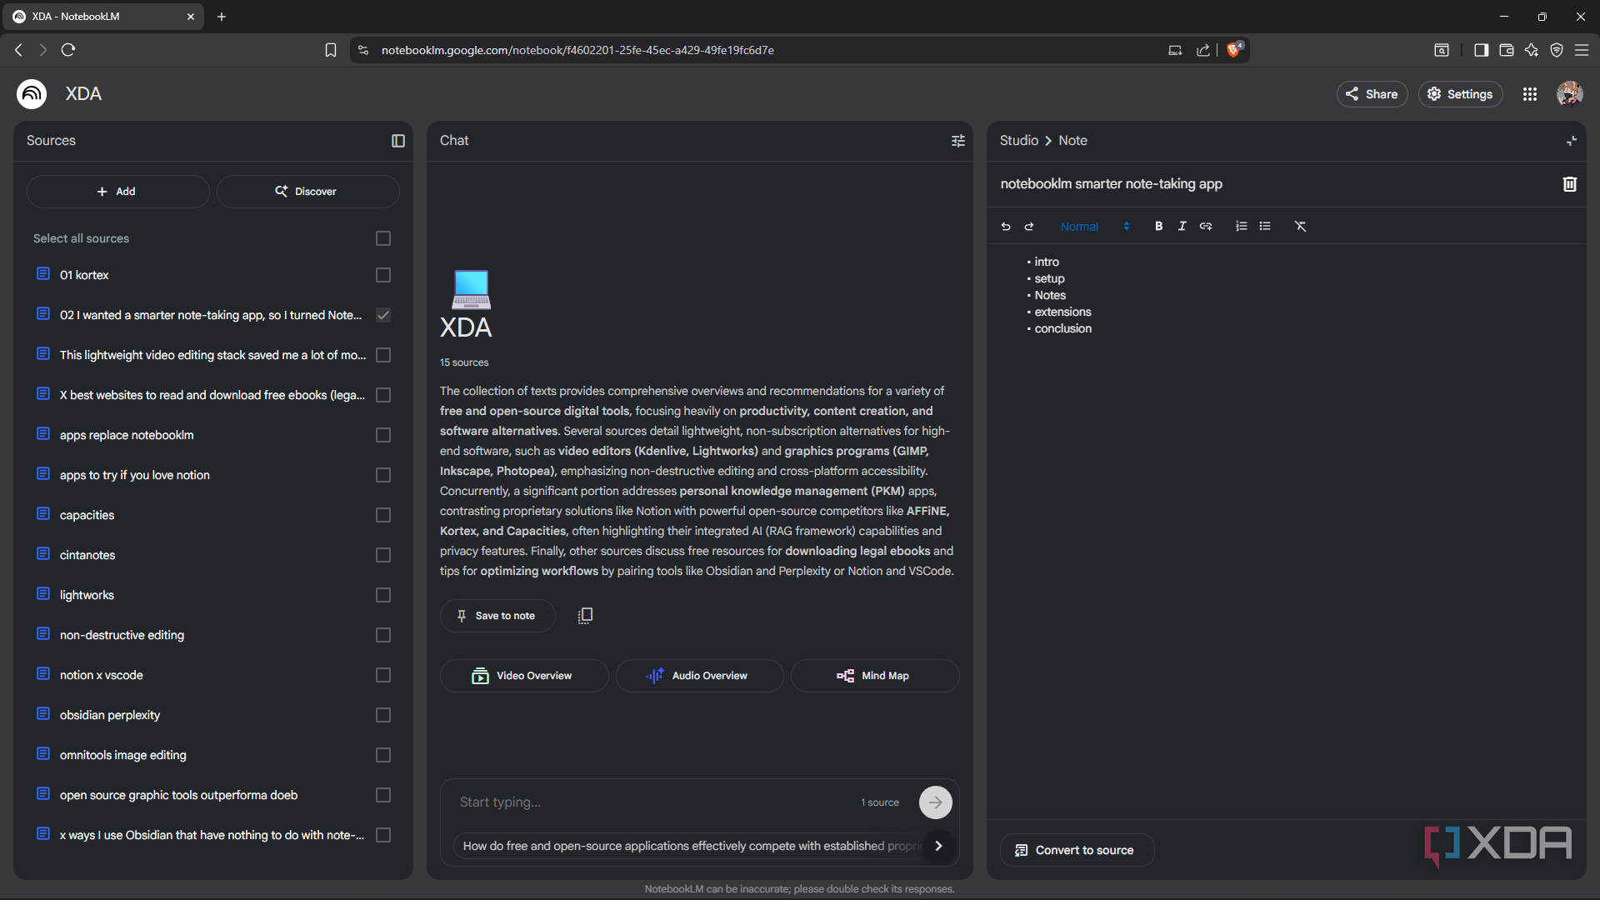Apply numbered list formatting
Viewport: 1600px width, 900px height.
tap(1242, 227)
